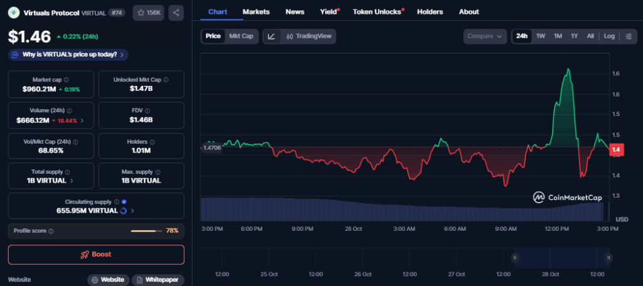This screenshot has width=643, height=286.
Task: Open the About tab
Action: pos(468,12)
